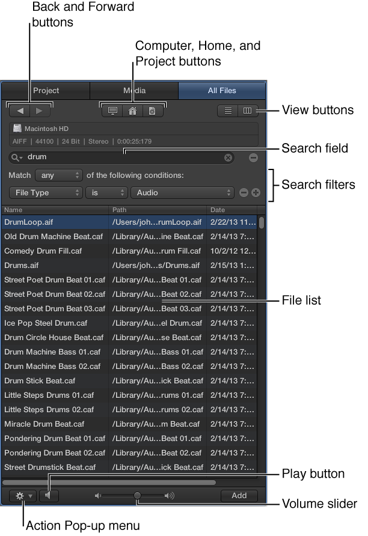Switch to the Media tab
Image resolution: width=368 pixels, height=536 pixels.
click(134, 91)
